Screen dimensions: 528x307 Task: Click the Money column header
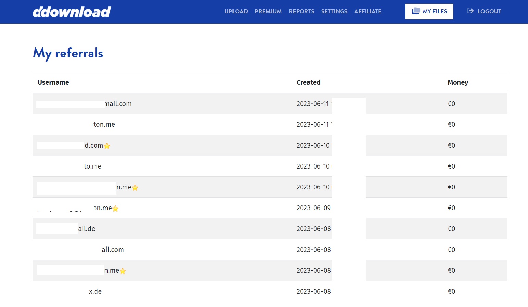pyautogui.click(x=458, y=82)
